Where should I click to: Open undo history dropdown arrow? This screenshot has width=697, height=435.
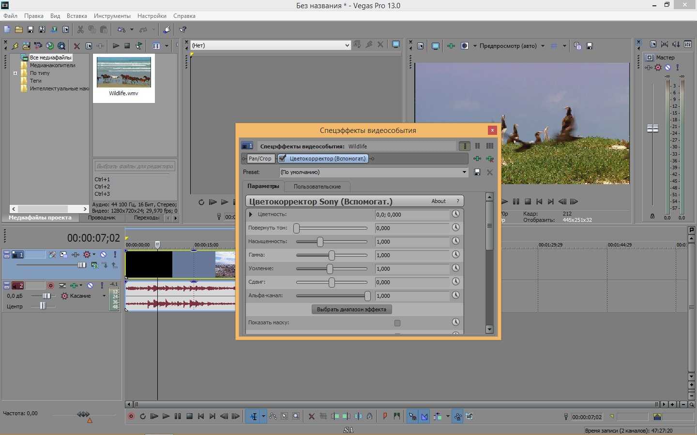coord(131,29)
